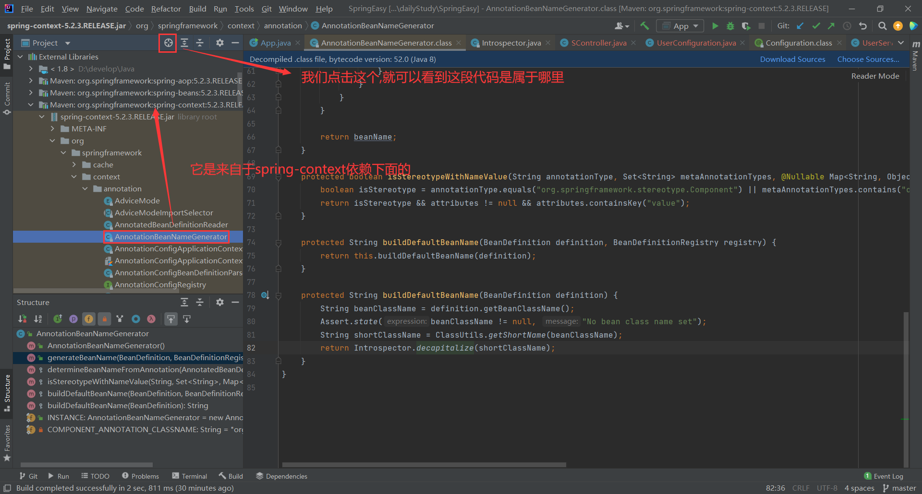Open the App run configuration dropdown
The image size is (922, 494).
point(680,26)
